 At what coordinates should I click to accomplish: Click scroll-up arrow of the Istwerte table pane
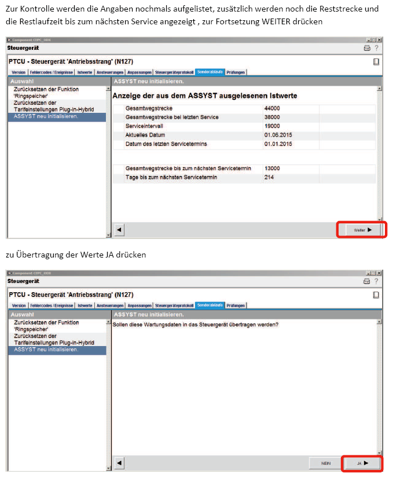[x=379, y=89]
